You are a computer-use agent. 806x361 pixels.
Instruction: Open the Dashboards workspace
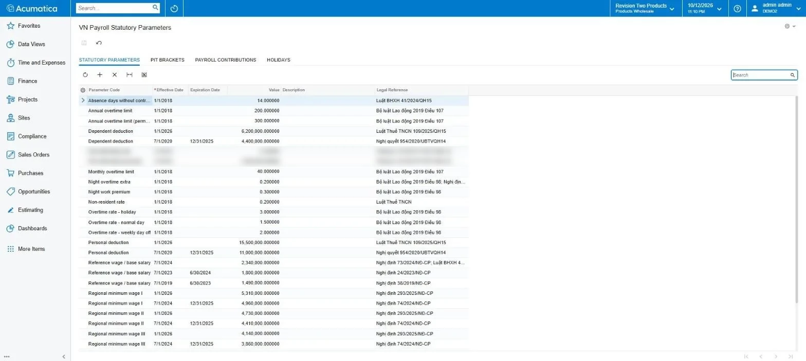tap(32, 229)
